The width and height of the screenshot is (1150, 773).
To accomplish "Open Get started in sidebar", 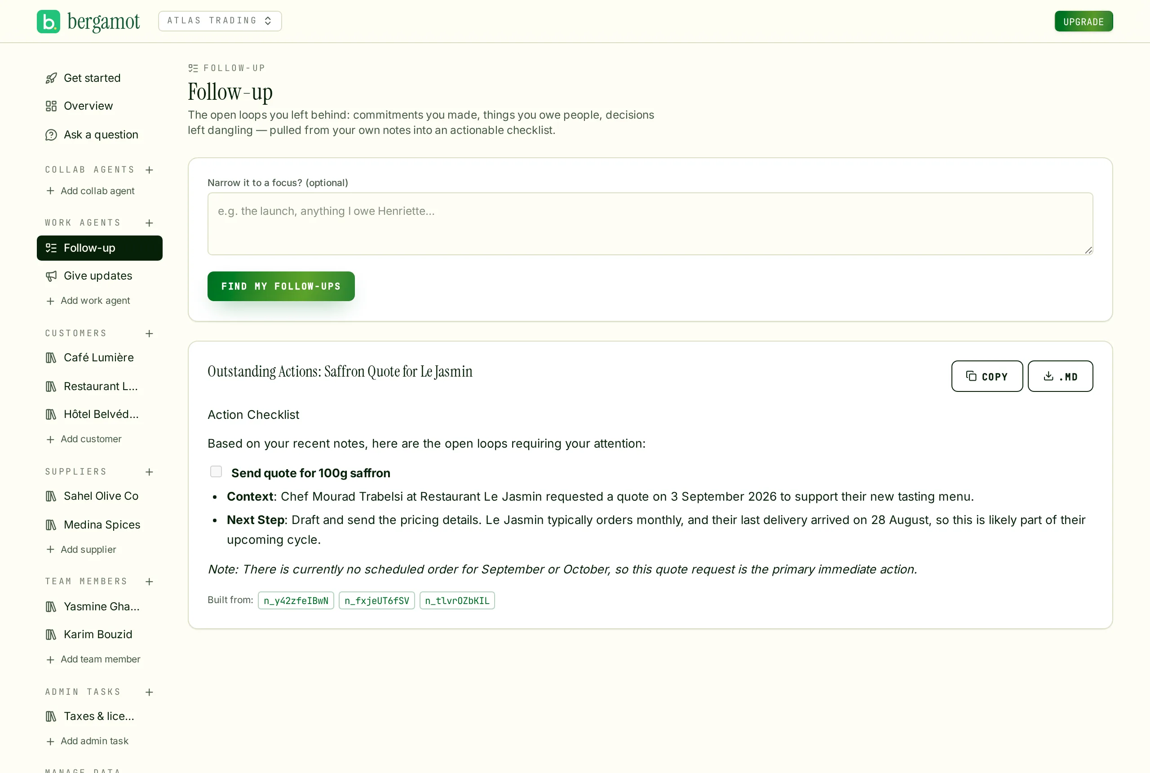I will pos(100,78).
